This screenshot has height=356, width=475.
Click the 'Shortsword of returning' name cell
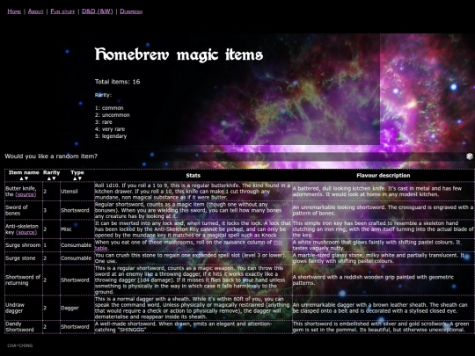pos(24,280)
